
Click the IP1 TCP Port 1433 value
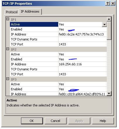63,44
